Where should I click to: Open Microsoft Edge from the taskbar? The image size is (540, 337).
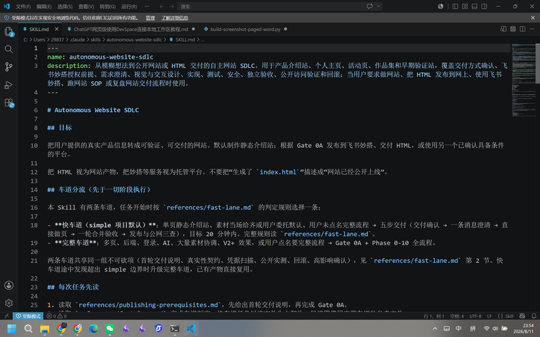[x=93, y=328]
